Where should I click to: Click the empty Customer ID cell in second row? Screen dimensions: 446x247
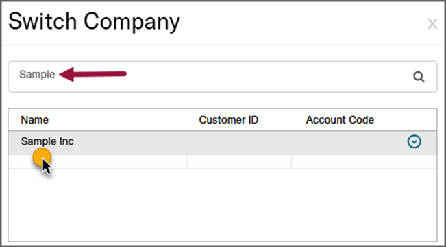coord(239,162)
